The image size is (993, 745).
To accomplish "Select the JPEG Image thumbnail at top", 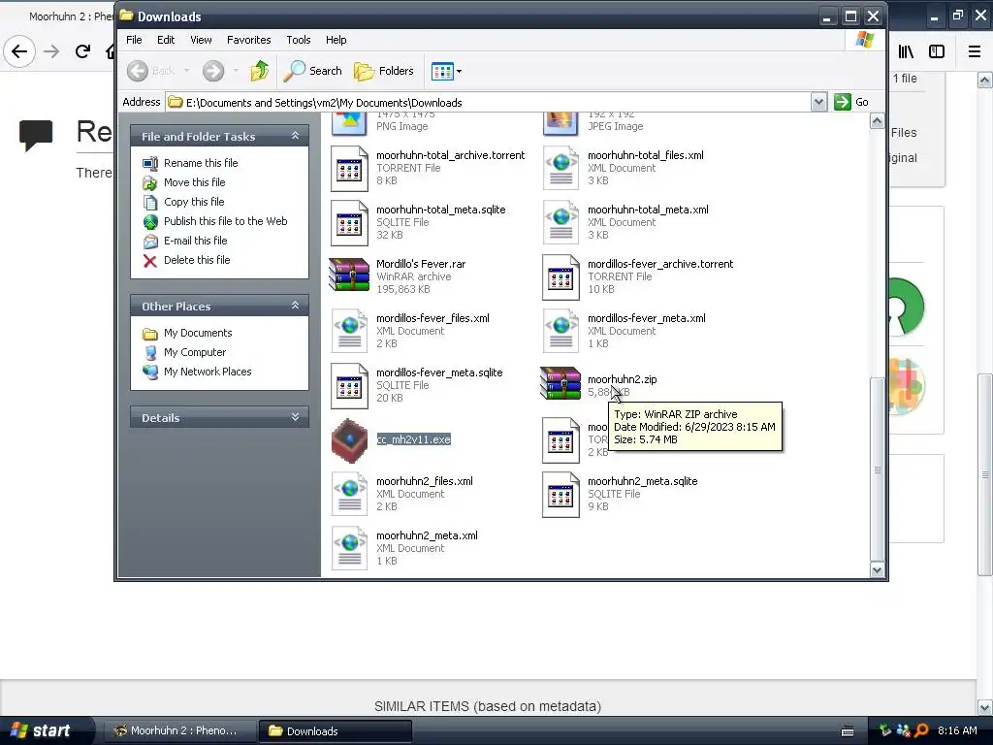I will tap(561, 123).
